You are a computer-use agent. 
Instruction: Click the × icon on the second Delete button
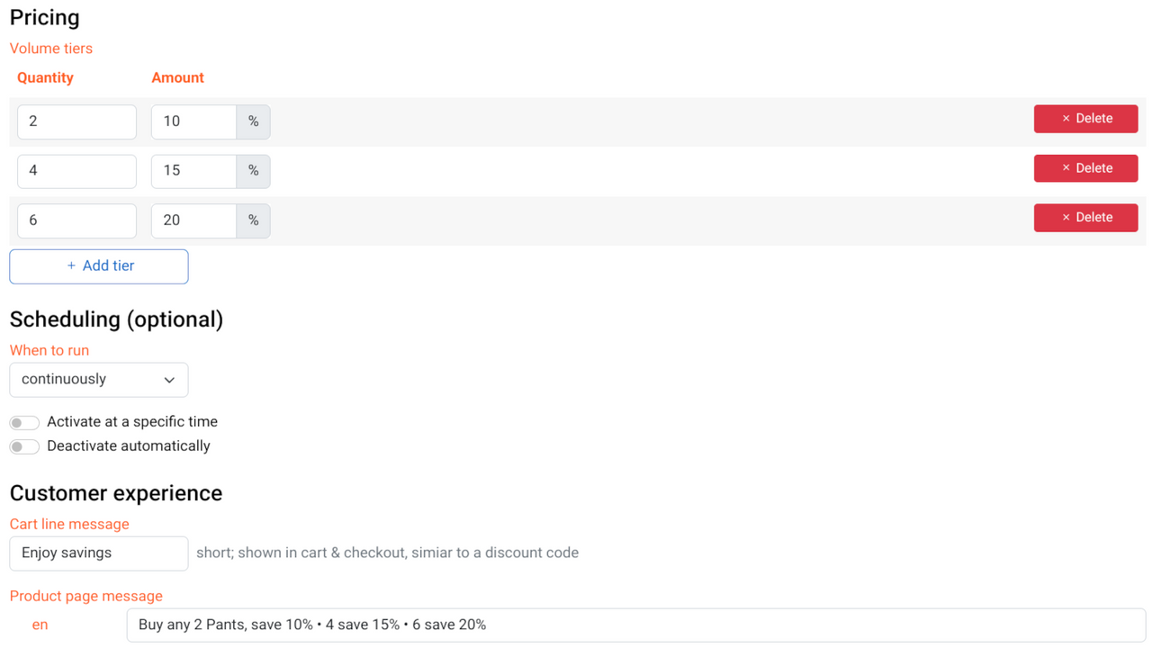[1065, 167]
